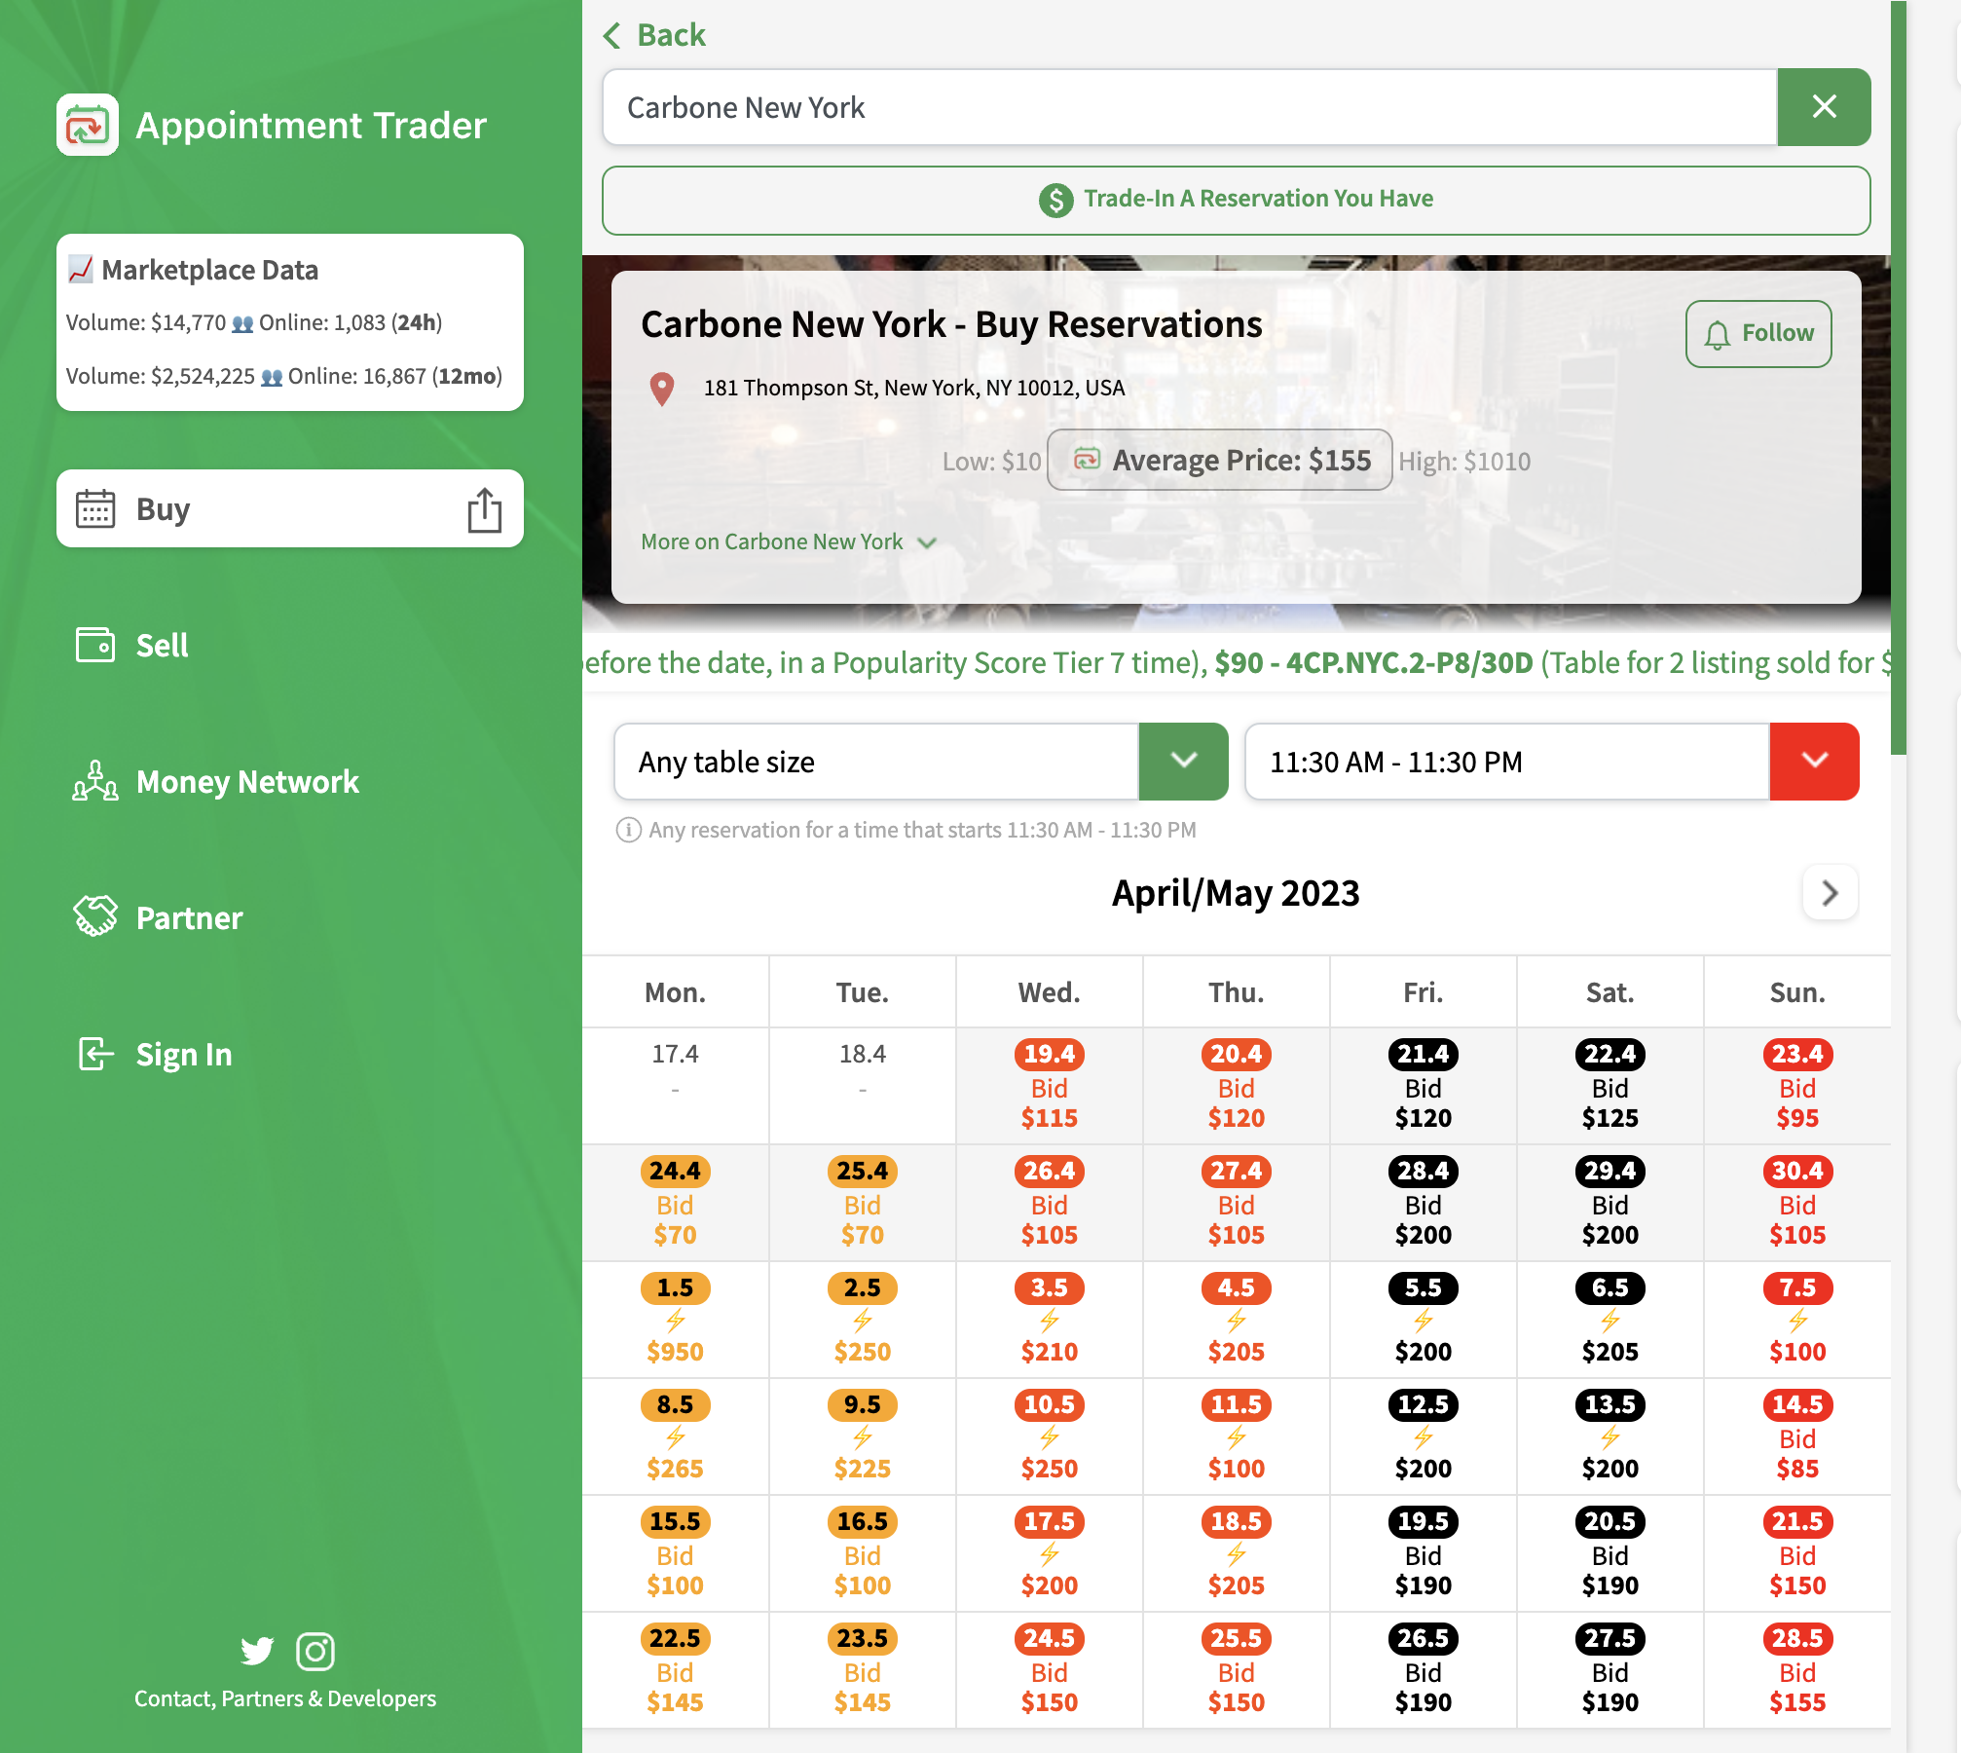1961x1753 pixels.
Task: Pick date 28.4 Bid $200
Action: coord(1424,1203)
